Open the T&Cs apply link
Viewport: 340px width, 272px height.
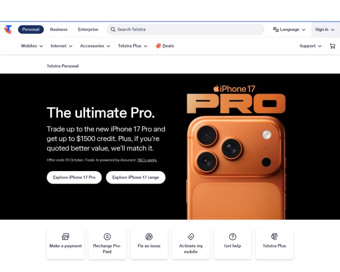(147, 160)
